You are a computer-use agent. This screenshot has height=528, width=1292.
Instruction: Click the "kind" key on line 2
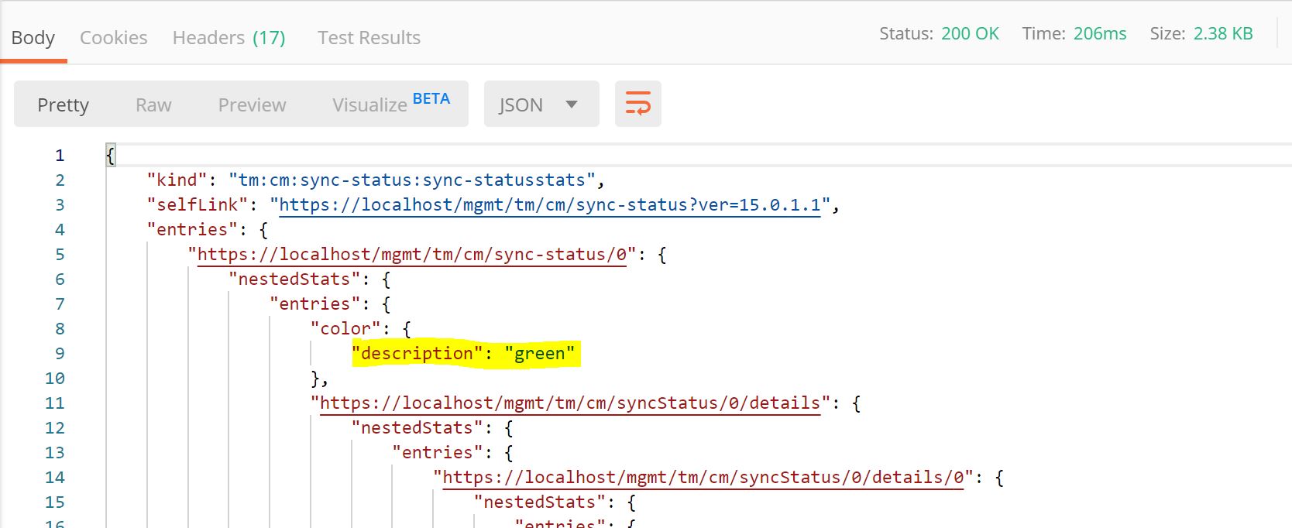click(177, 180)
